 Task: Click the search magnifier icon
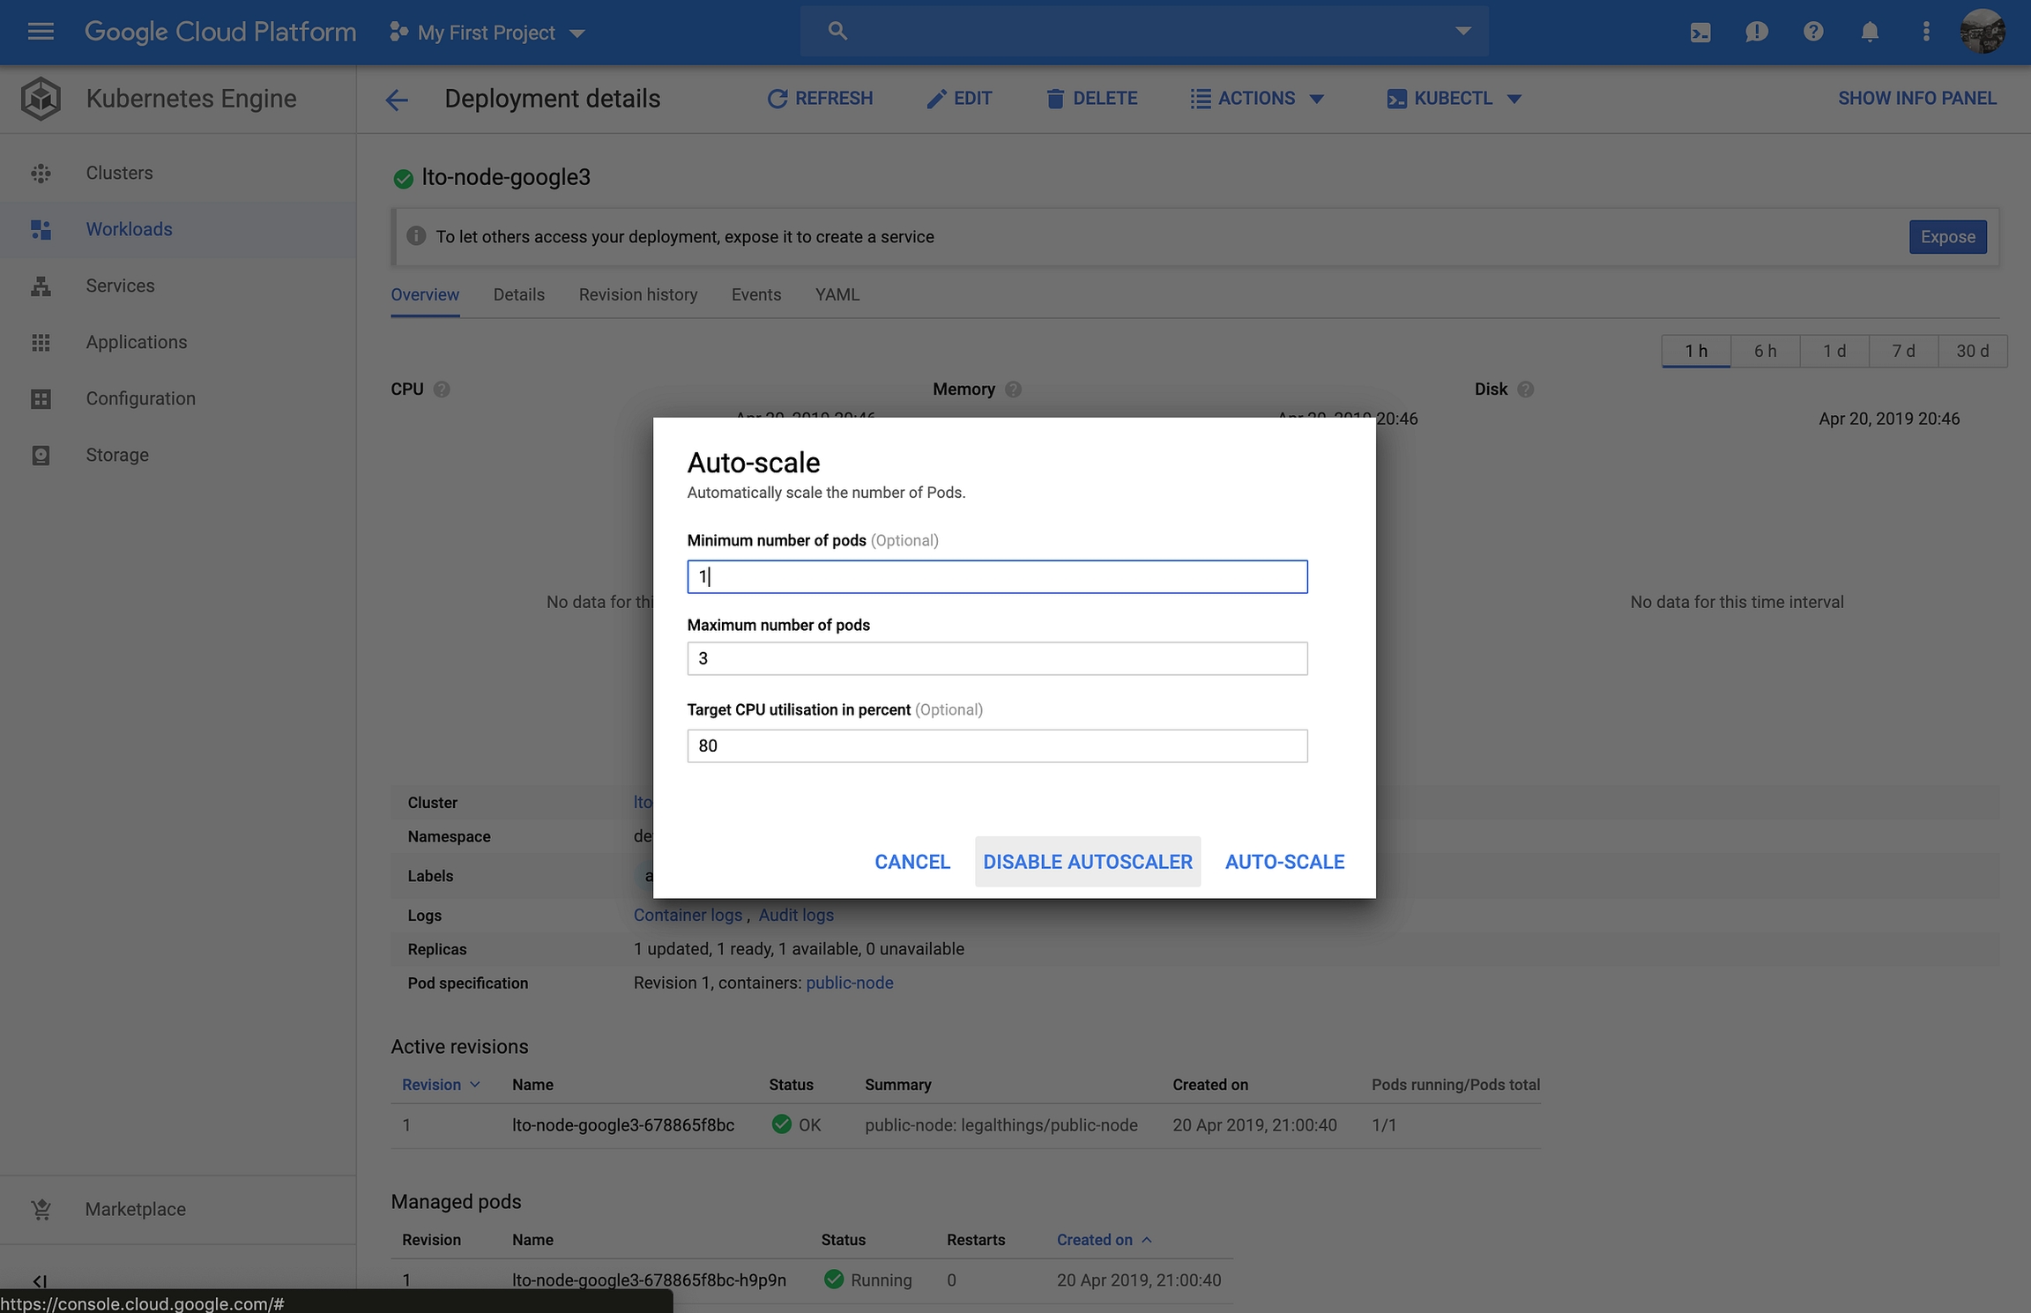pyautogui.click(x=837, y=31)
